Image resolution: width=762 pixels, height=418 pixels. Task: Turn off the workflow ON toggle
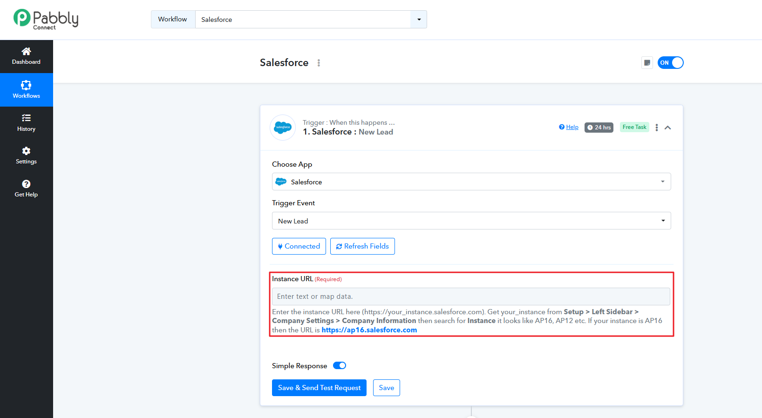click(670, 63)
